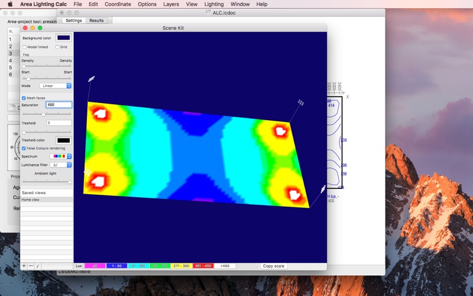Enable the Model linked checkbox

(24, 47)
